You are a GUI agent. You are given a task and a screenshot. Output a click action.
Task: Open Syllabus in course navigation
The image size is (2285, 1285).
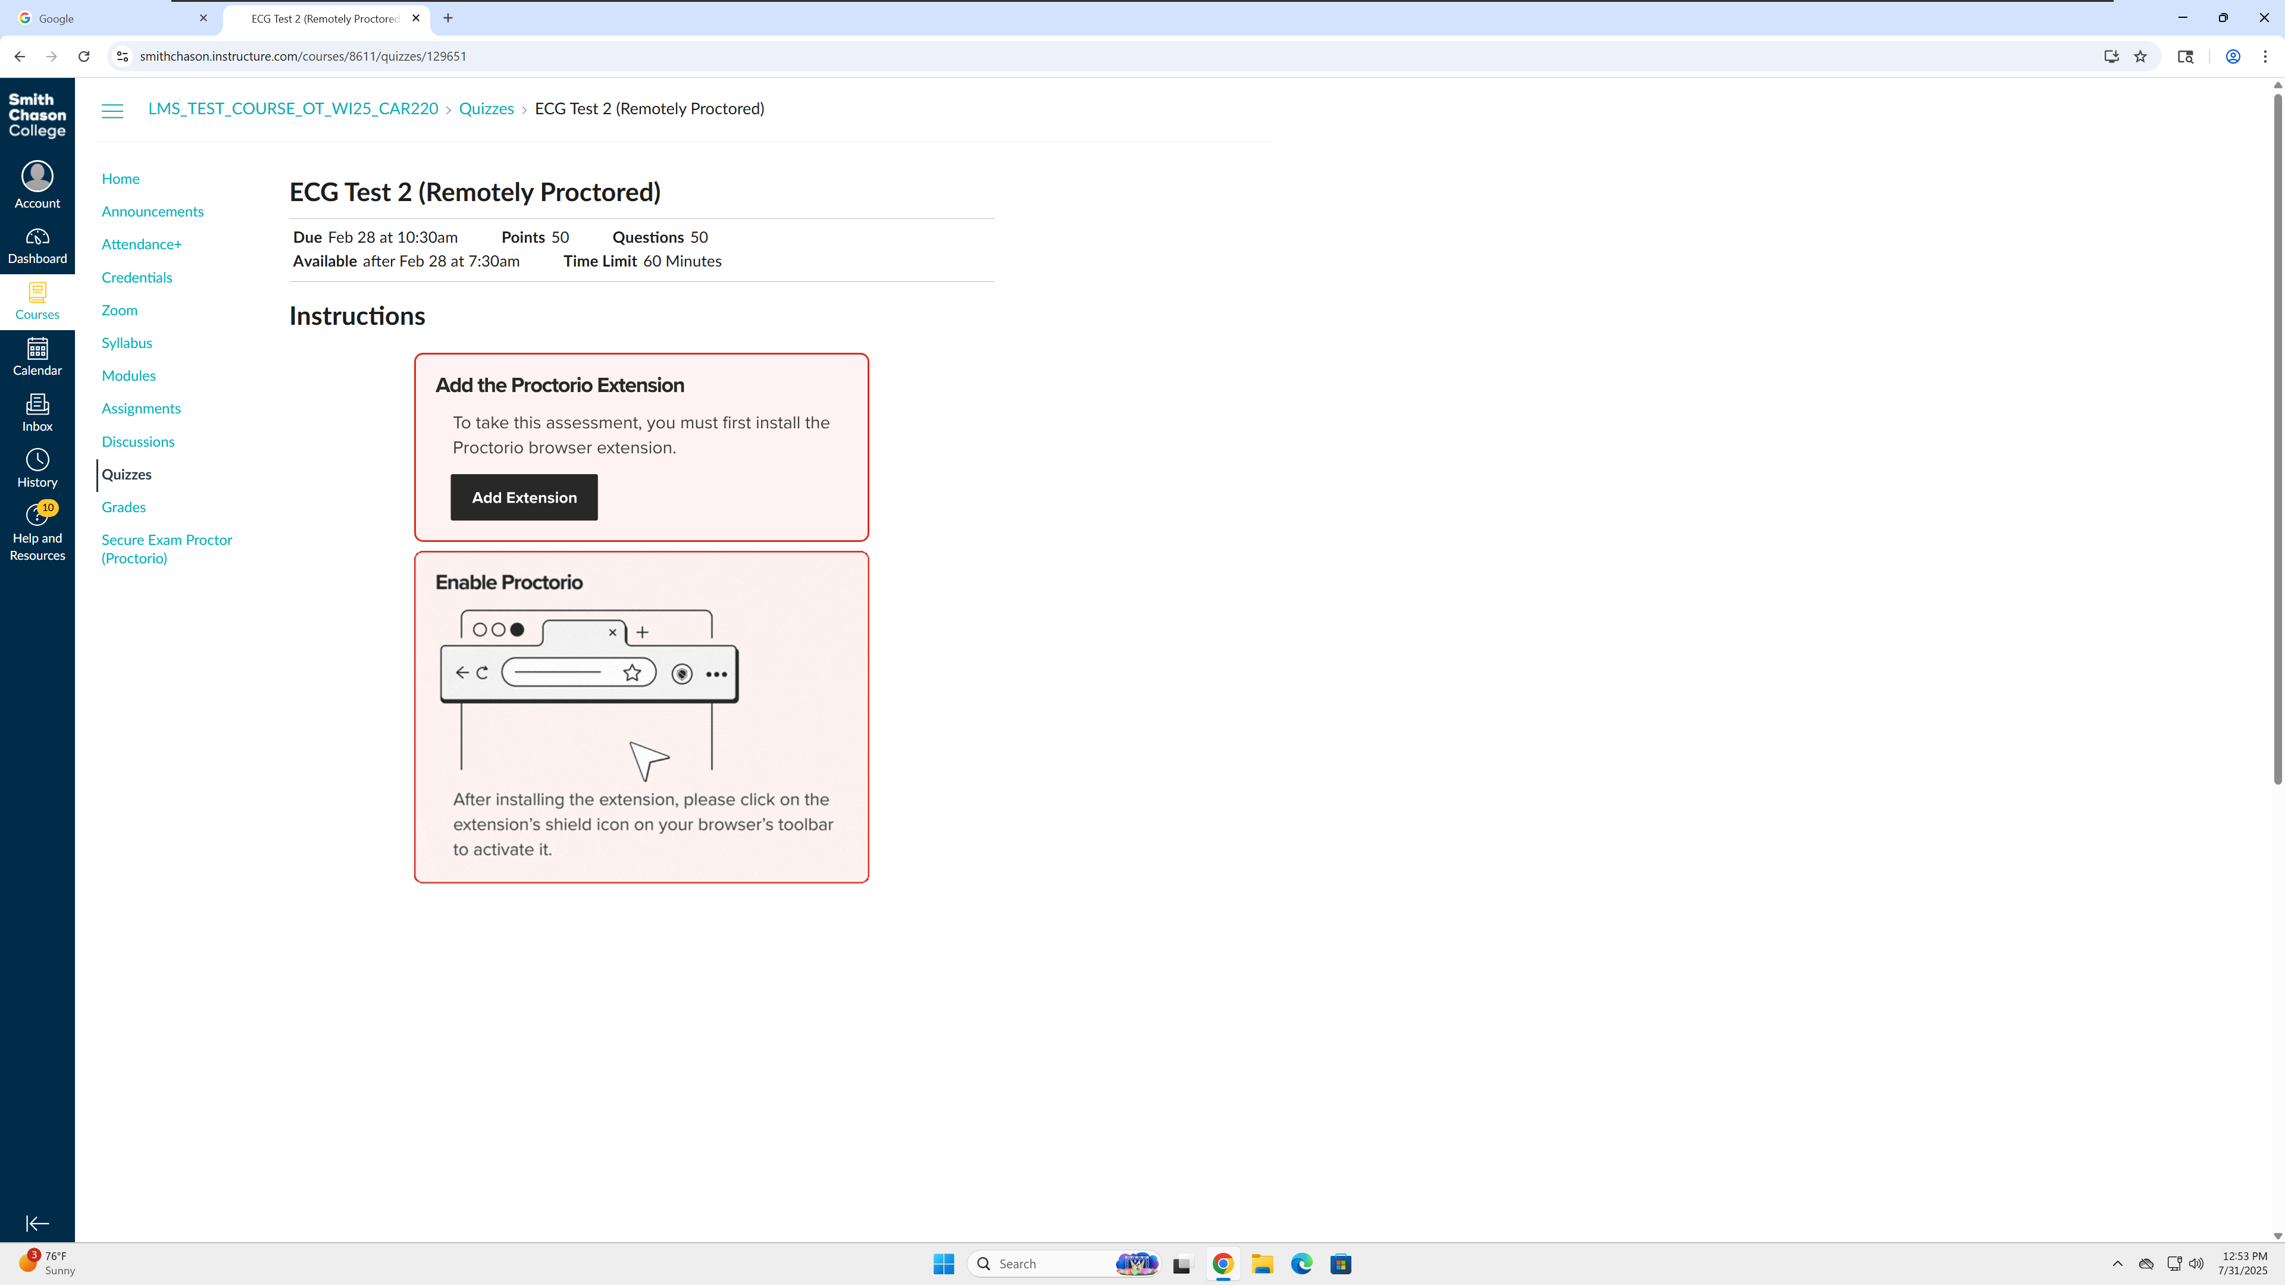tap(127, 342)
